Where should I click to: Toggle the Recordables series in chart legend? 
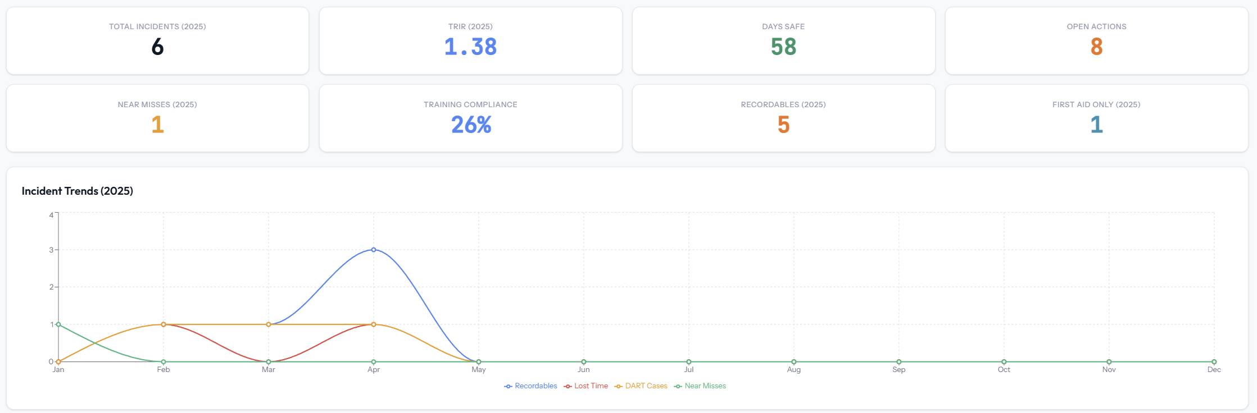coord(530,386)
